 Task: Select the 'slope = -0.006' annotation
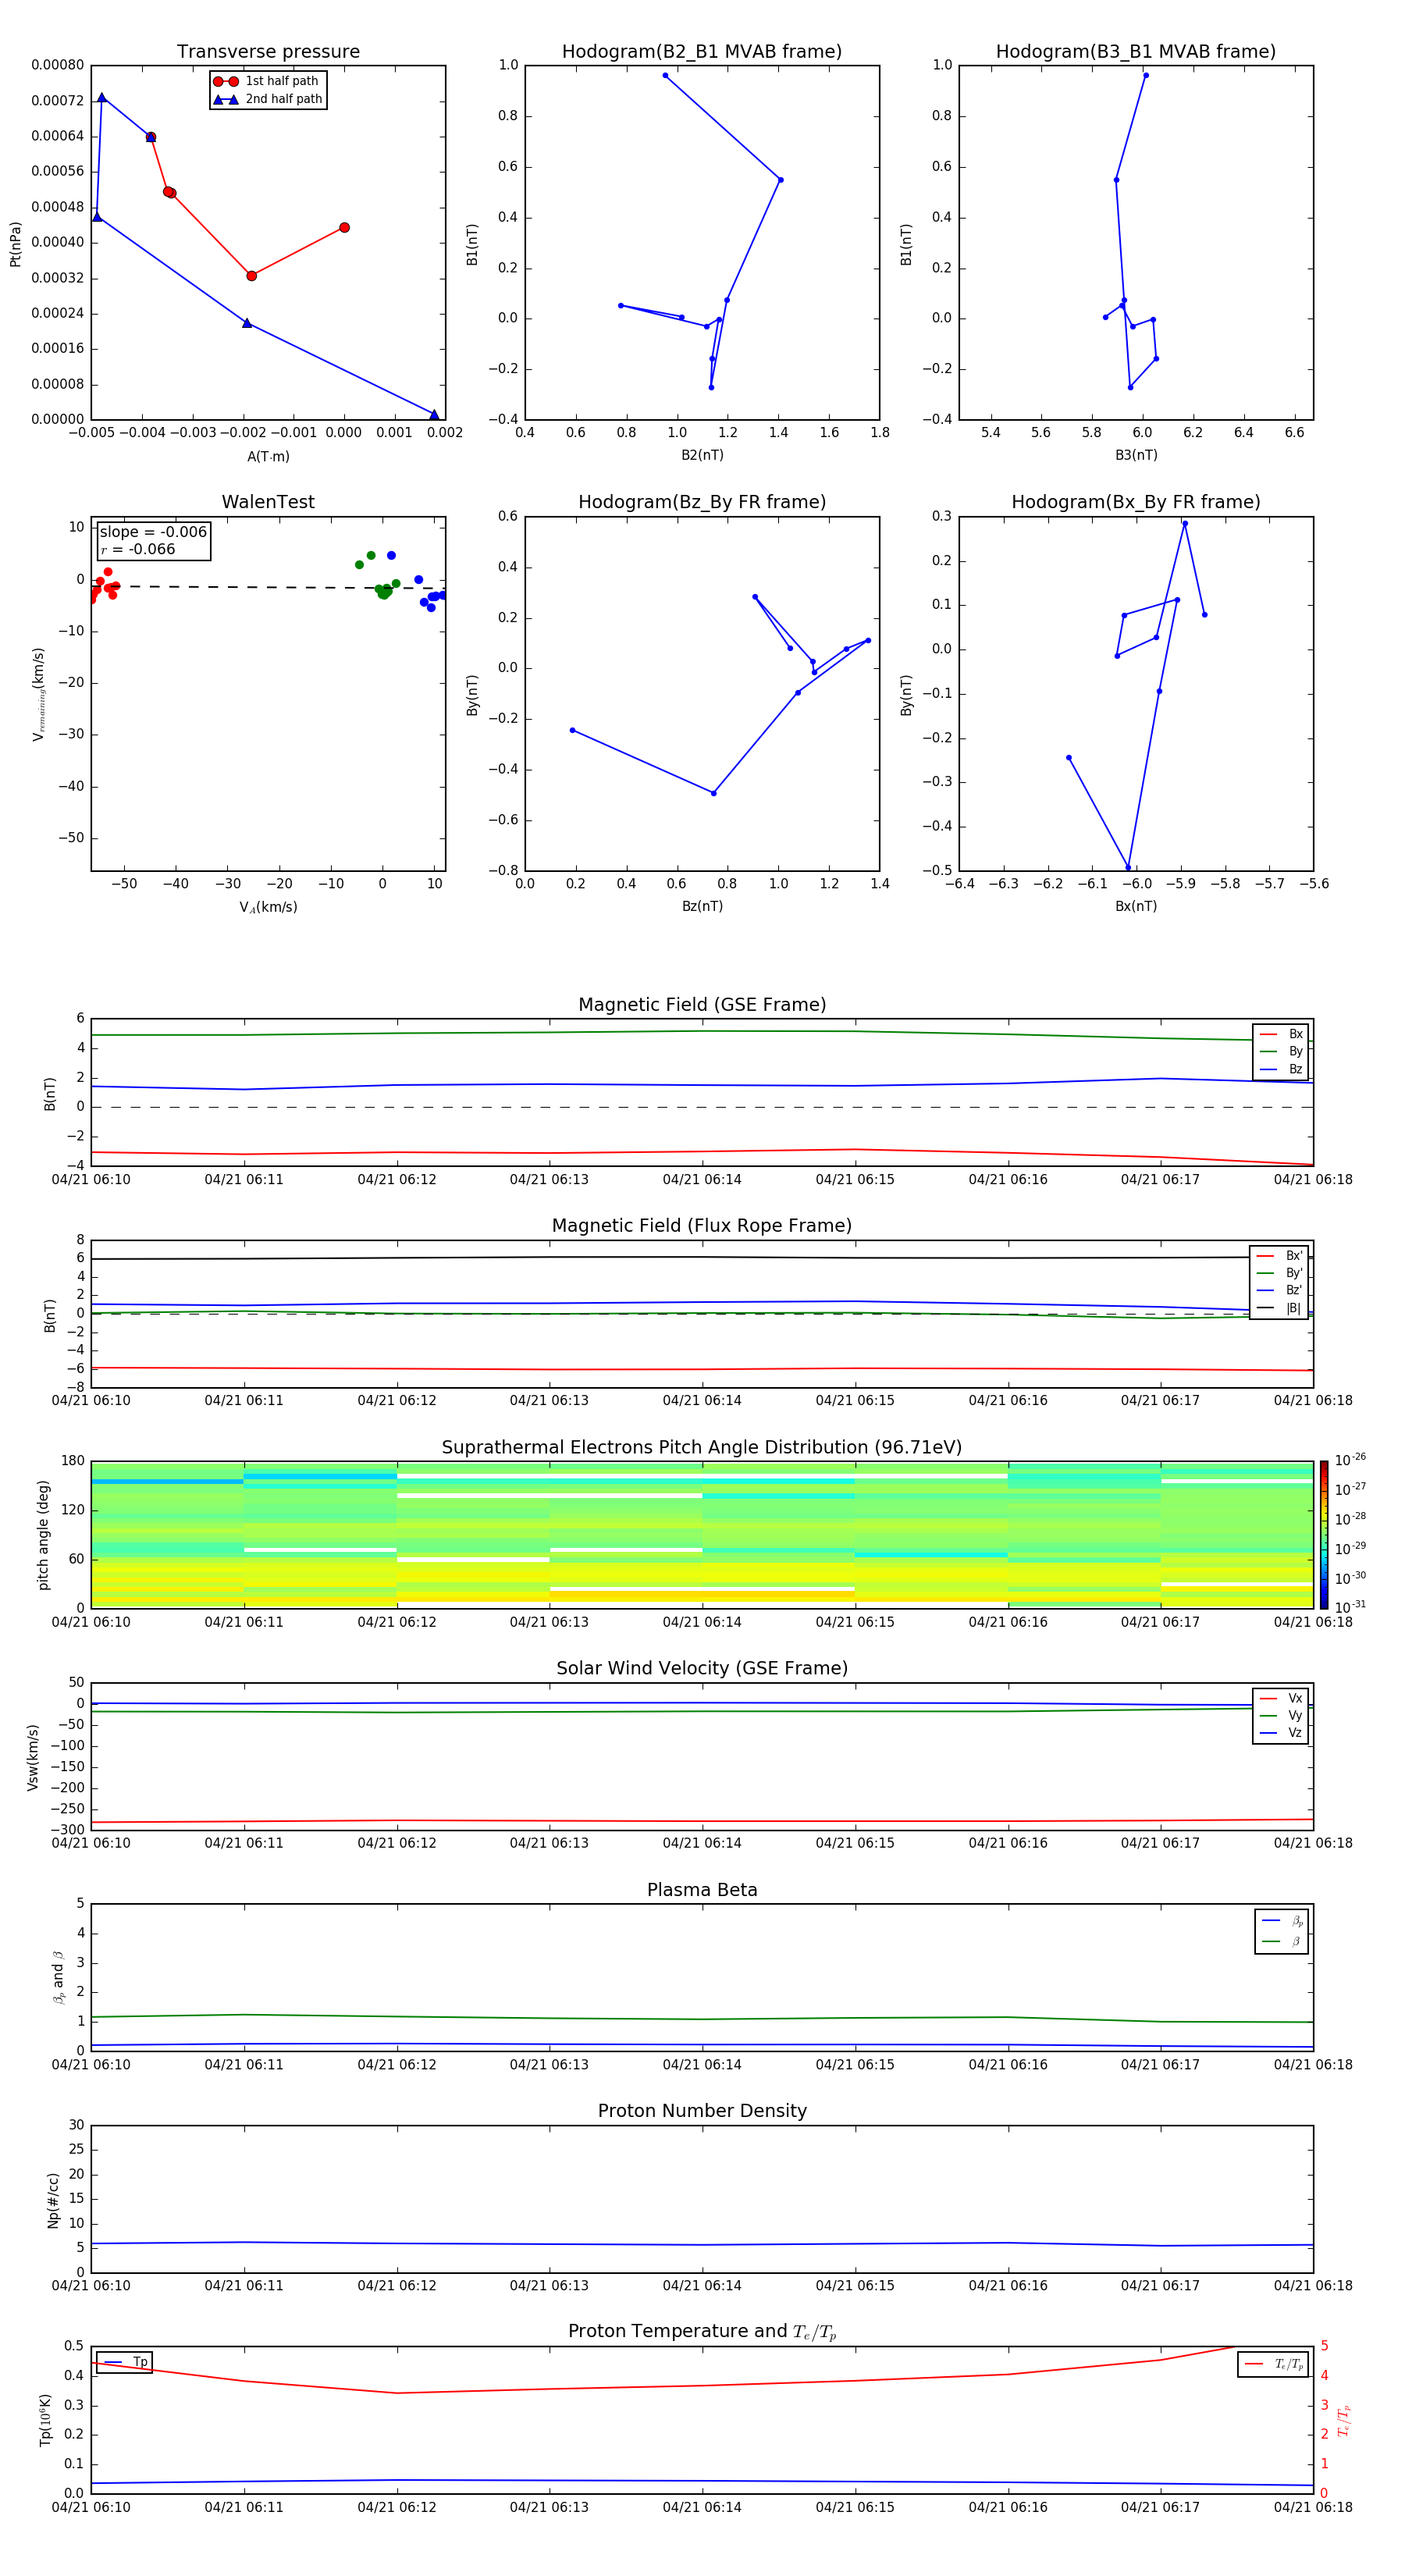click(x=153, y=532)
